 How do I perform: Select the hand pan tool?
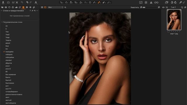click(x=66, y=2)
